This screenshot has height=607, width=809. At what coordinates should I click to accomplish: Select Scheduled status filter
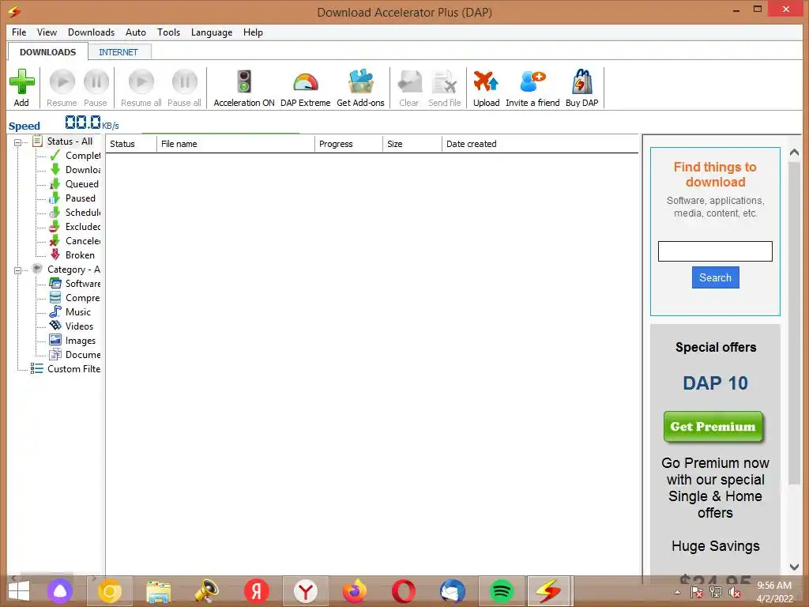pos(75,213)
